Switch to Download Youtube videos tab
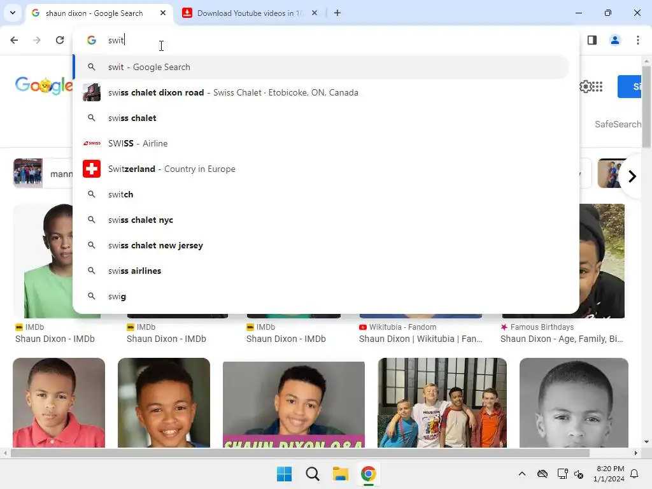Image resolution: width=652 pixels, height=489 pixels. click(250, 13)
